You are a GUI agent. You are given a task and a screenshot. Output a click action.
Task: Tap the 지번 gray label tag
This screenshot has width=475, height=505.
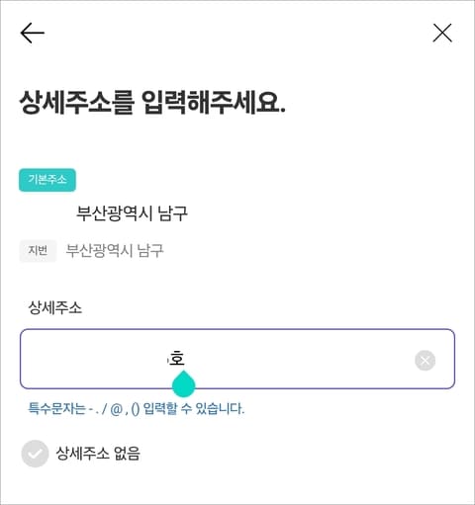(38, 251)
